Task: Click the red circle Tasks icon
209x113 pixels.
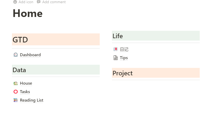Action: 16,92
